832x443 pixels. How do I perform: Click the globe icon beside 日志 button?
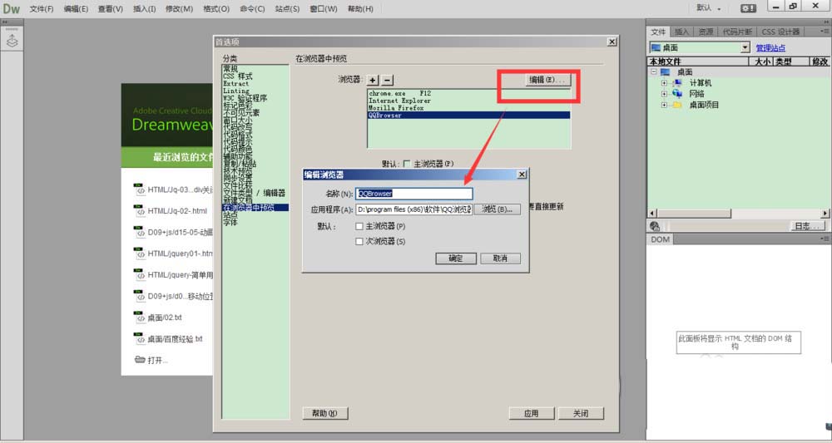656,226
